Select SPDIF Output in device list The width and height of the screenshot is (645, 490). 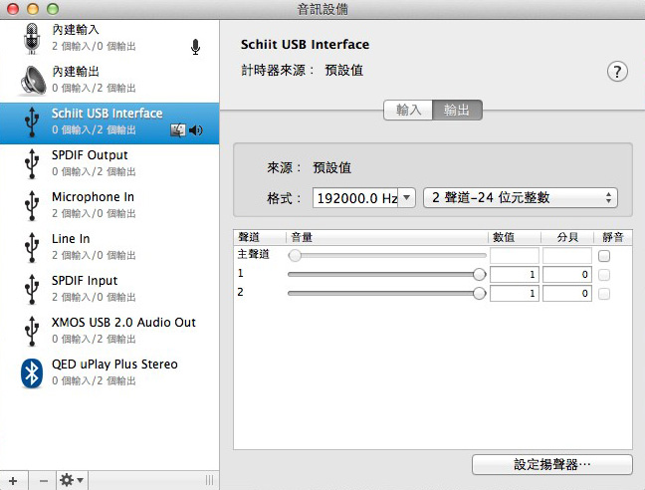[x=109, y=163]
